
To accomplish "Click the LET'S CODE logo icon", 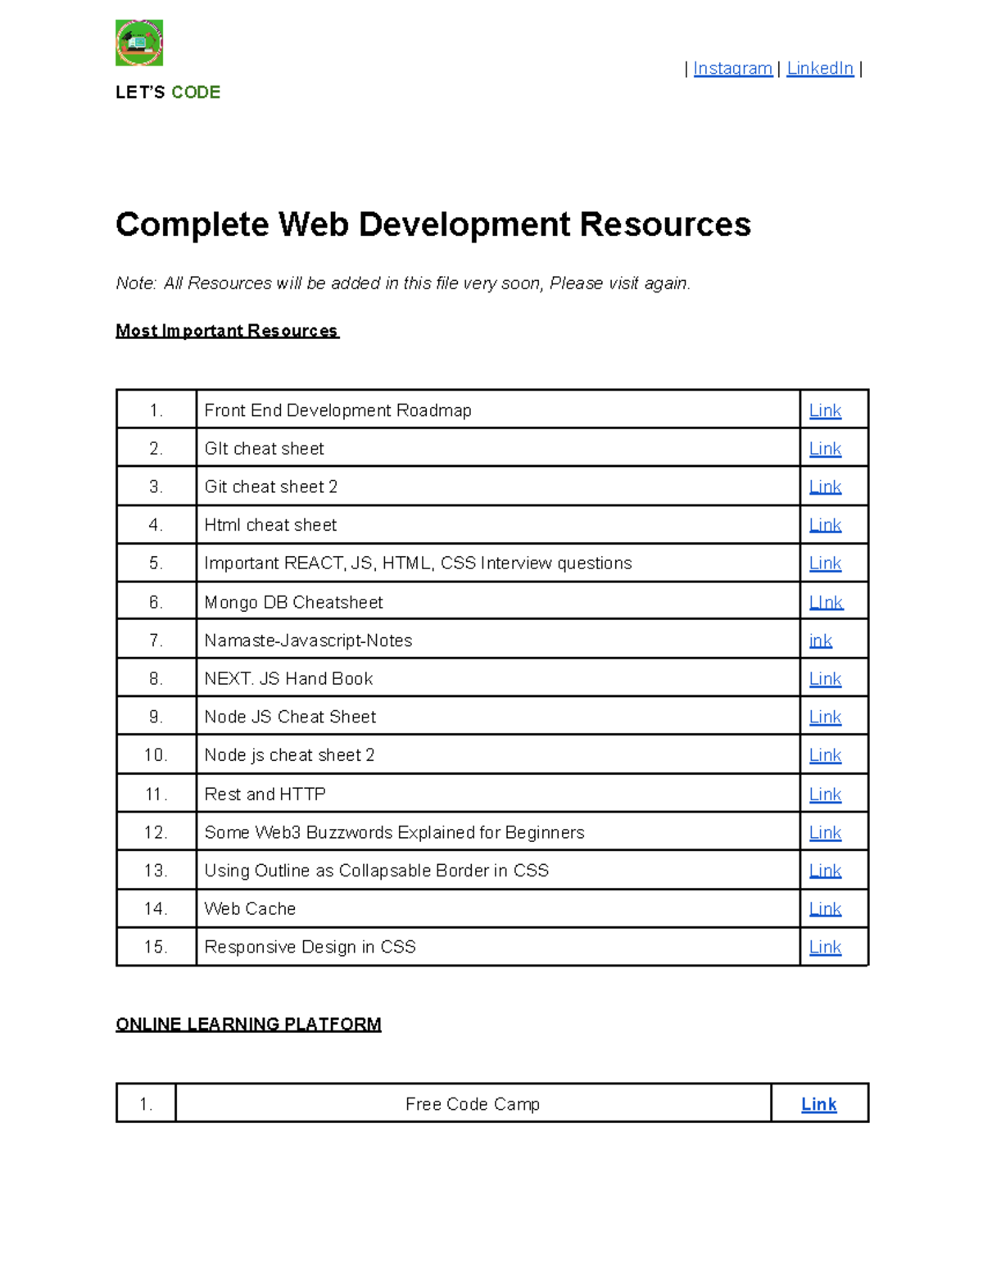I will 138,41.
